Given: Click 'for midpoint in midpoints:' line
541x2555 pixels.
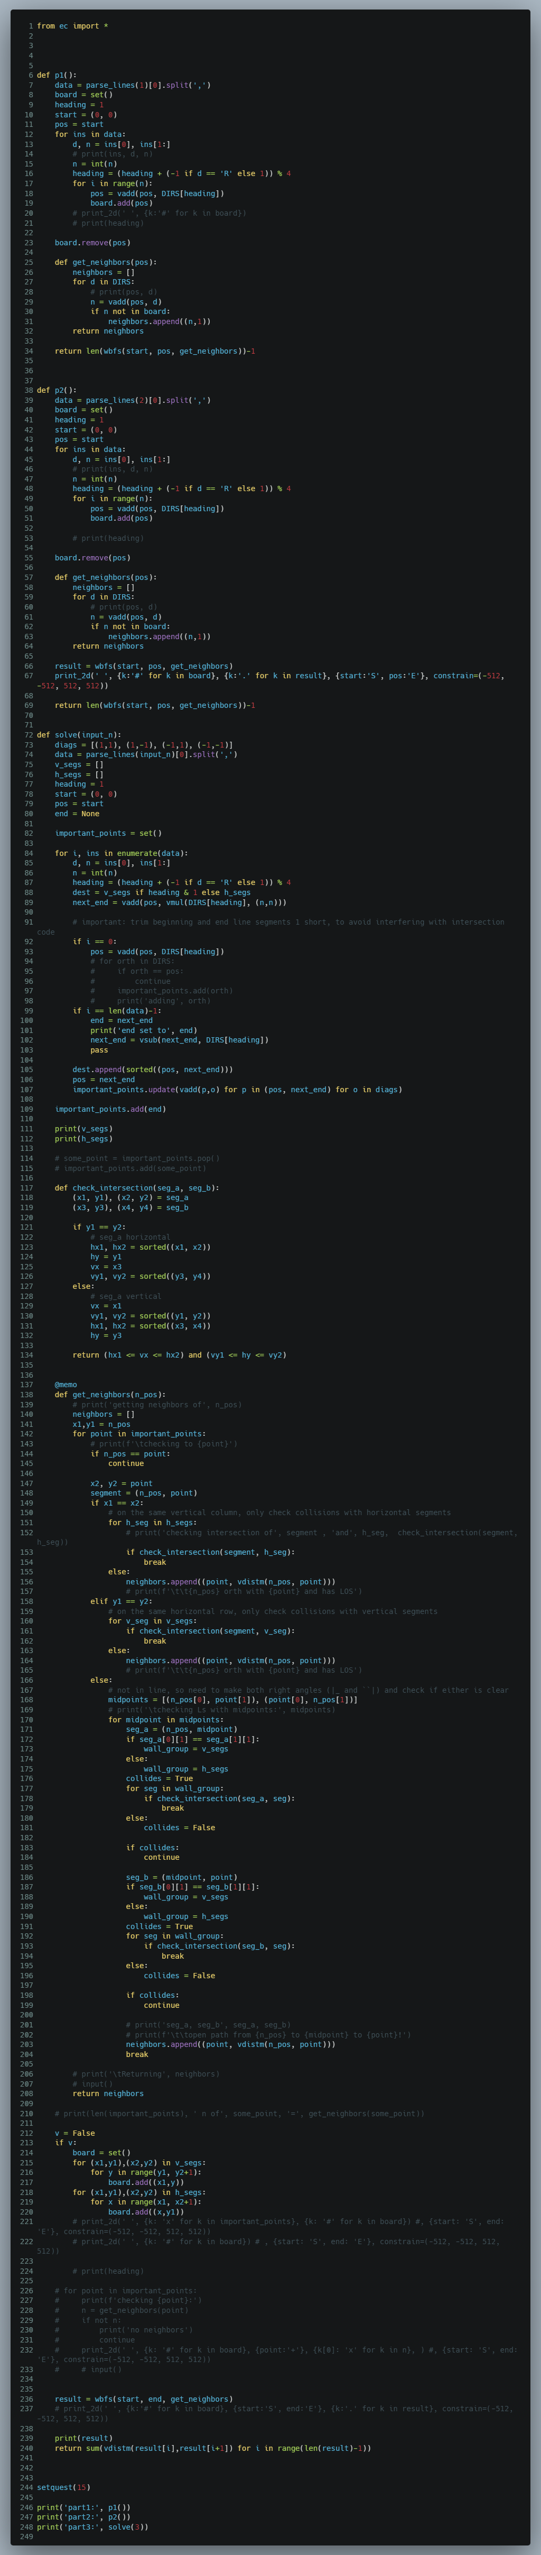Looking at the screenshot, I should click(x=165, y=1720).
